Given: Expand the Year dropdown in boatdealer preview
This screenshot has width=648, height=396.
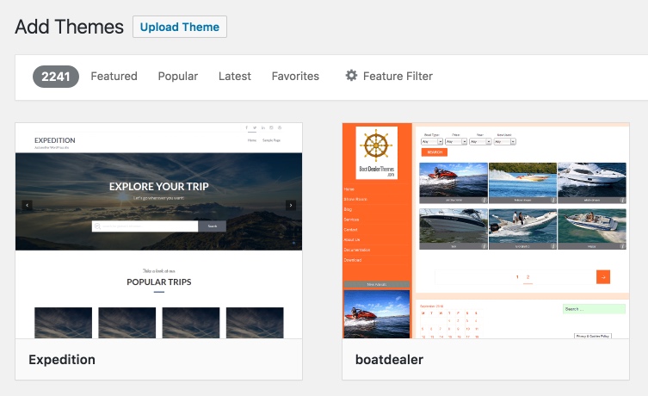Looking at the screenshot, I should 479,141.
